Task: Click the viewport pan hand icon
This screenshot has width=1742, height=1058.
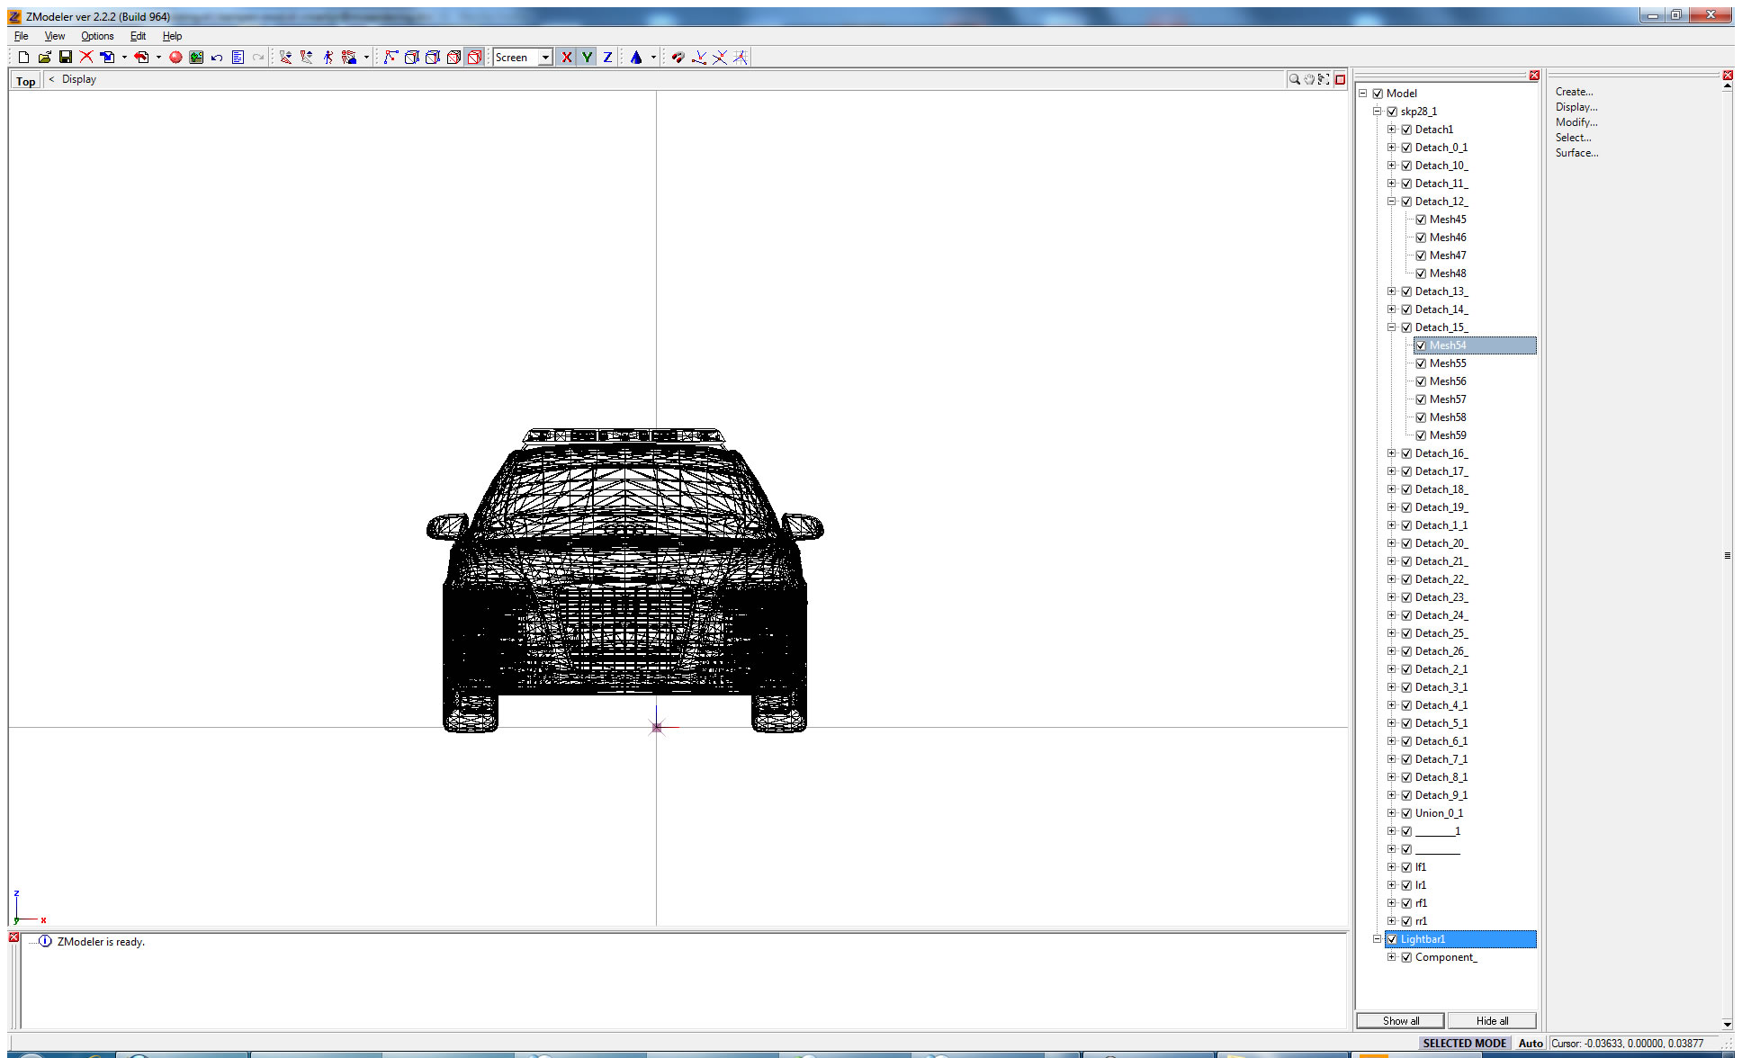Action: point(1309,79)
